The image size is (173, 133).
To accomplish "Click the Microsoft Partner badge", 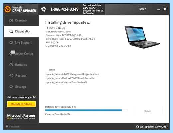I will tap(21, 117).
